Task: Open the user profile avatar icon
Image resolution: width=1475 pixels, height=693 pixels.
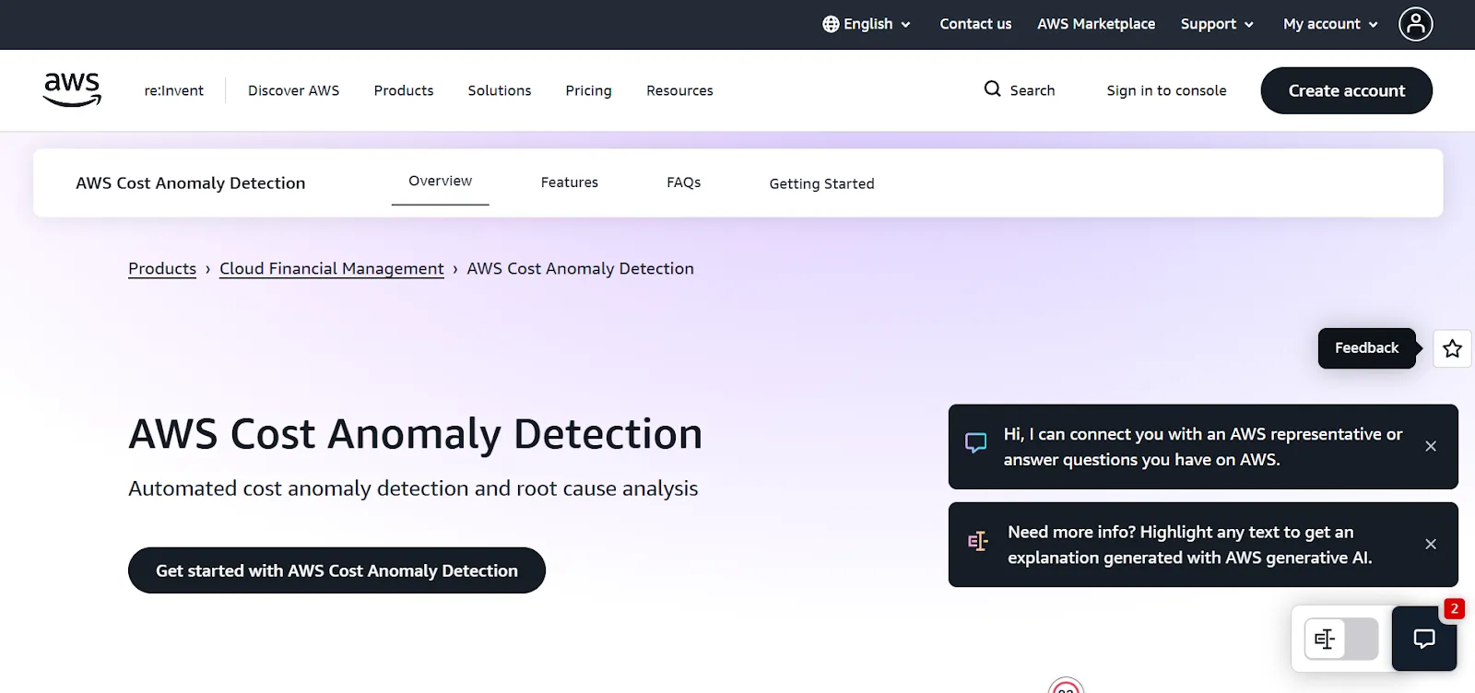Action: click(x=1415, y=24)
